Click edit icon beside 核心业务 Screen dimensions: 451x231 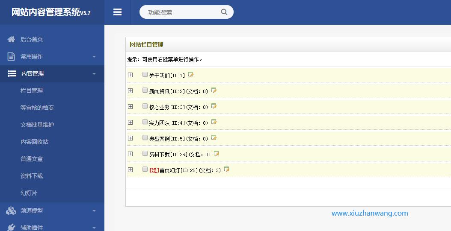[x=214, y=106]
